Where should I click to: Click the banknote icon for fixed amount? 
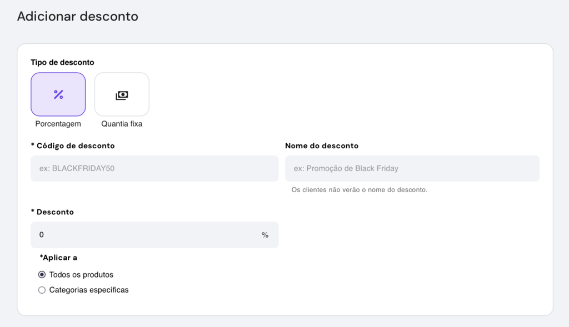pos(122,94)
